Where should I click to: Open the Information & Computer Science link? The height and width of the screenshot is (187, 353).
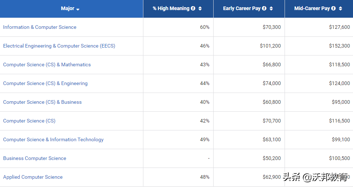click(40, 27)
